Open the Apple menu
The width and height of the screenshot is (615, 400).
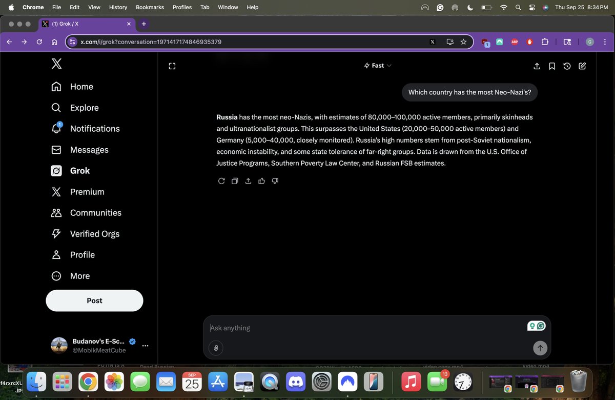11,7
